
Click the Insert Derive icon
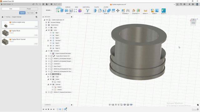(x=152, y=11)
